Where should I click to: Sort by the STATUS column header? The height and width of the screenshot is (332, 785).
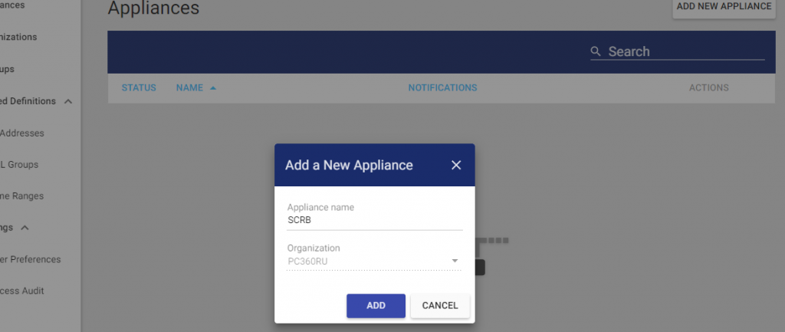coord(139,88)
